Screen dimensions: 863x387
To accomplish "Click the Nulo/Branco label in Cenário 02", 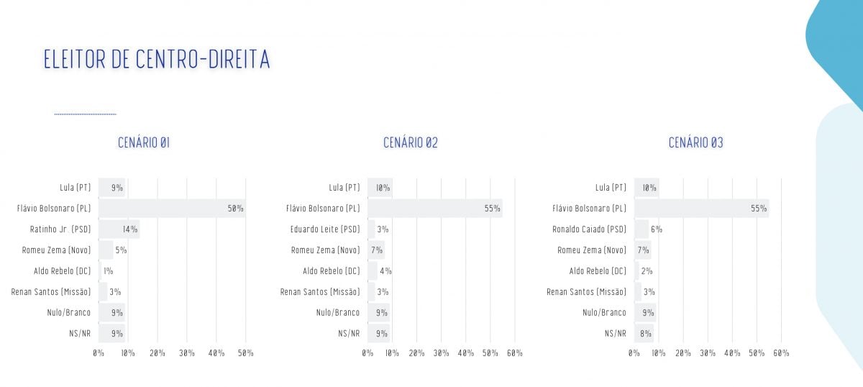I will pos(337,313).
